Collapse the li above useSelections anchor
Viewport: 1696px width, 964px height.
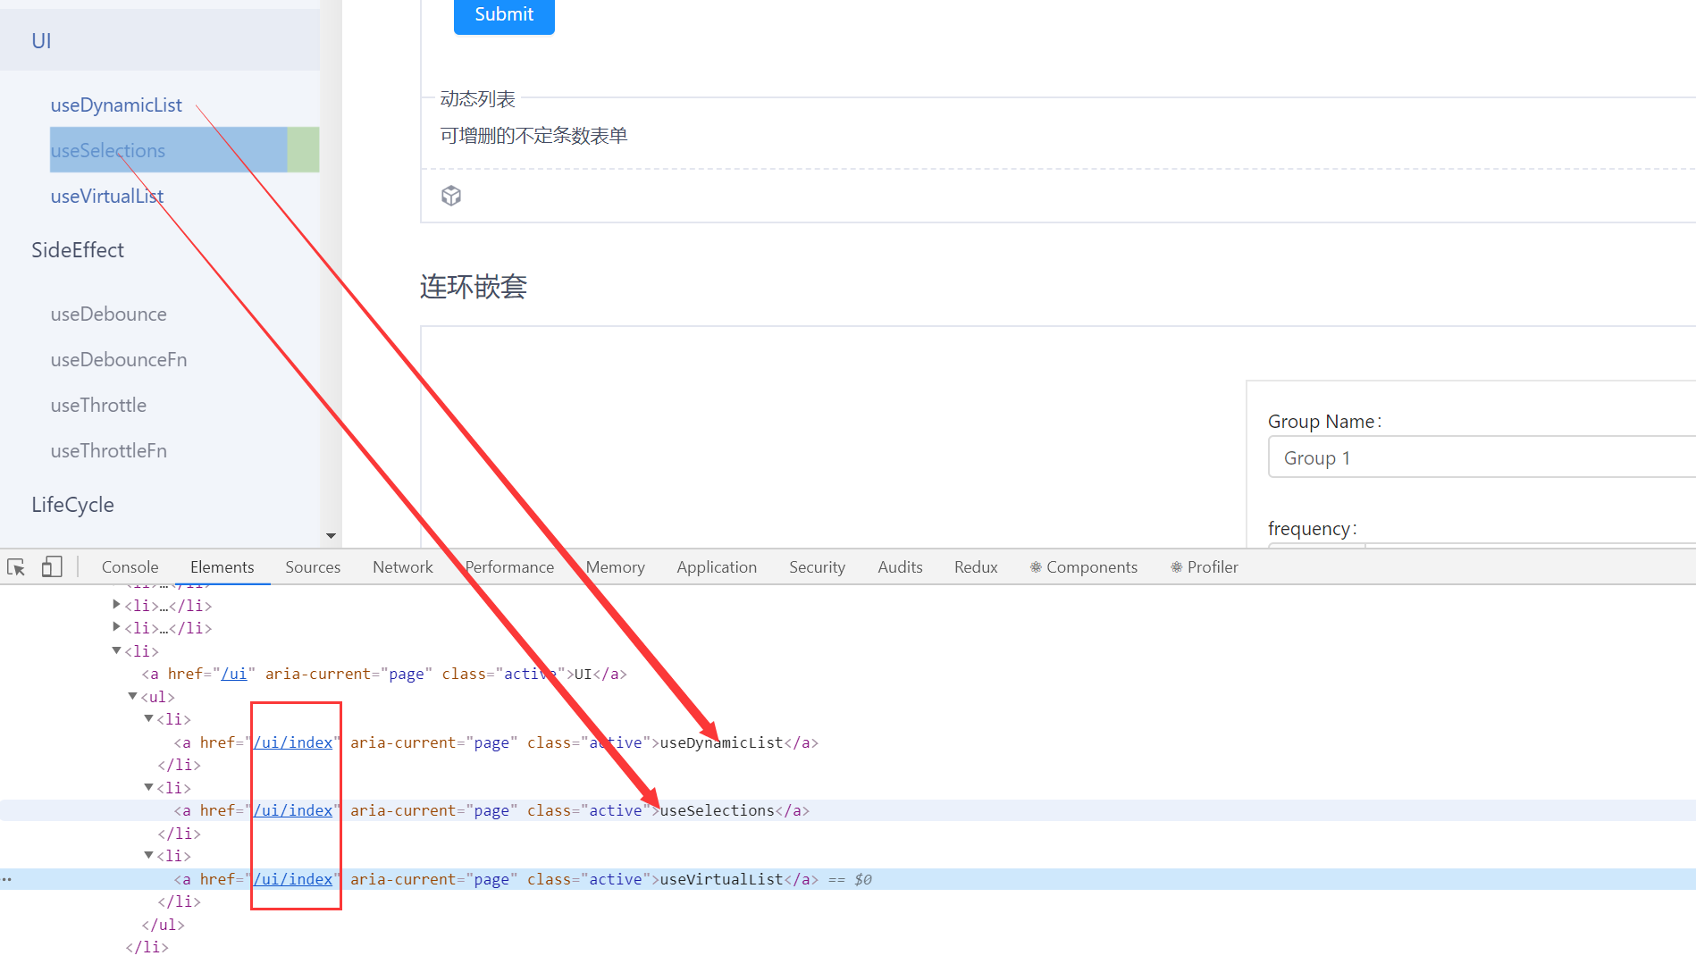(148, 787)
